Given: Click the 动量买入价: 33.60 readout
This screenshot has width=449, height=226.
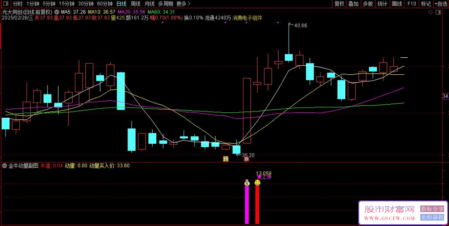Looking at the screenshot, I should coord(110,166).
